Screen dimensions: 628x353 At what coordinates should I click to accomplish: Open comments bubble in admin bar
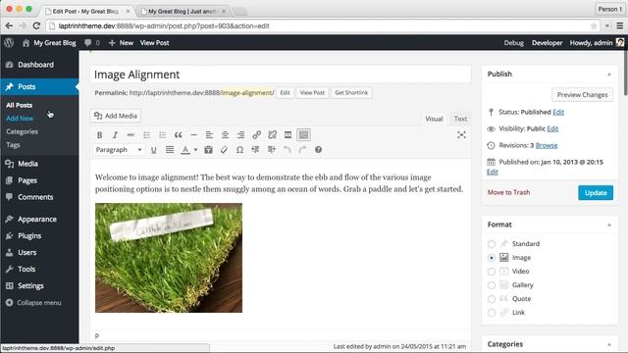[91, 42]
